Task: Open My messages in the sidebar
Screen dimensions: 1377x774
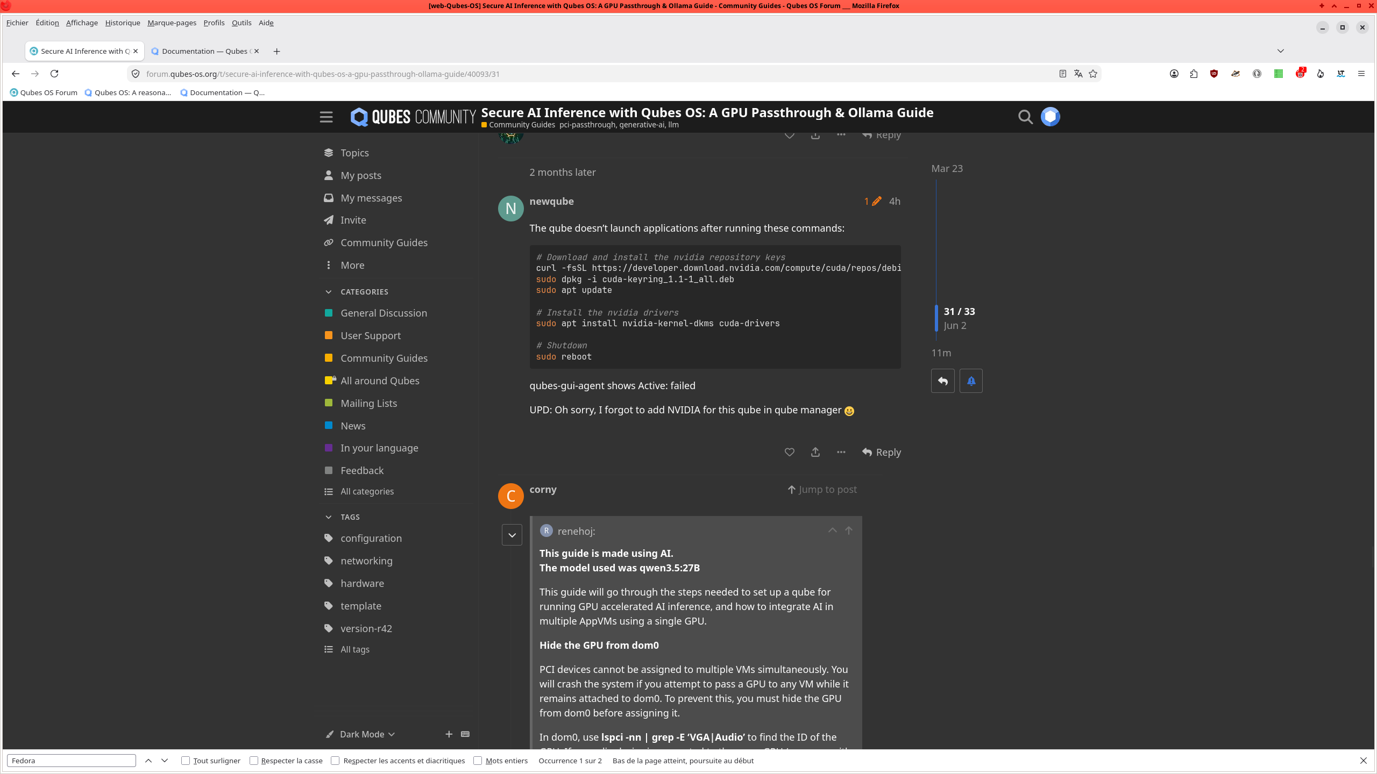Action: (x=371, y=198)
